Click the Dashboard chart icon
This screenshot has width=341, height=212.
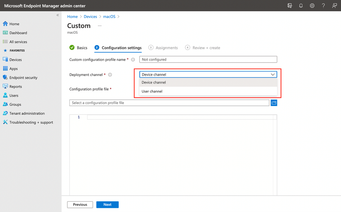click(5, 33)
